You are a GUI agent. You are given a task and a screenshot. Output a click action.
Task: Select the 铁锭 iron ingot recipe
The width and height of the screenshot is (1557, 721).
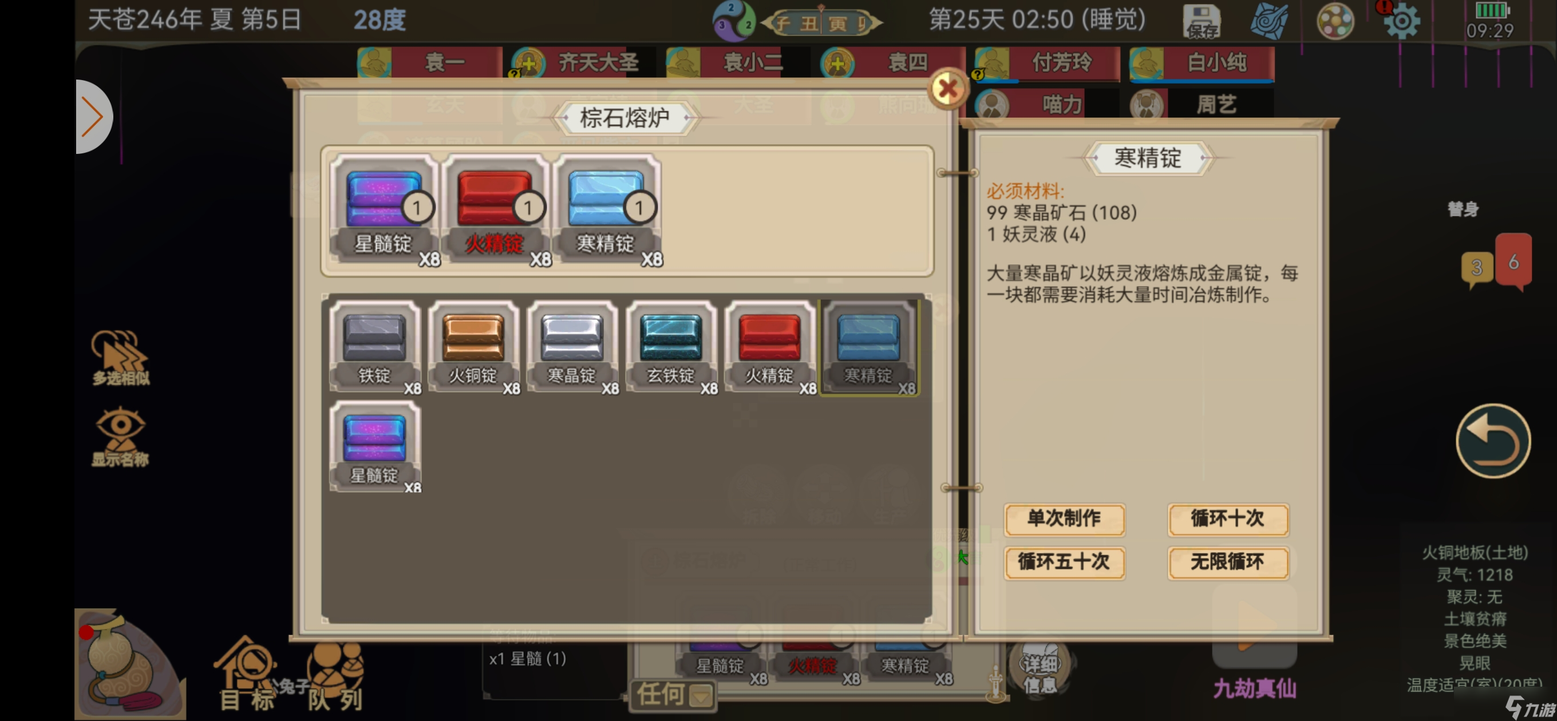point(375,347)
